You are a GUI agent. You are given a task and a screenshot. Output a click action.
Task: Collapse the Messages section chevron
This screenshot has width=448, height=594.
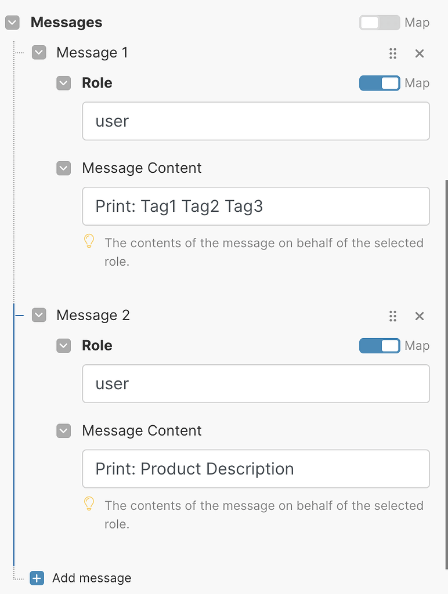(x=12, y=23)
